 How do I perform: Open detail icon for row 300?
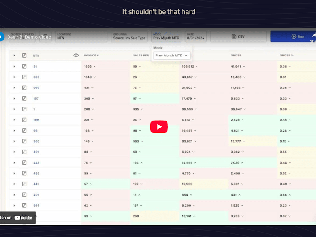24,77
